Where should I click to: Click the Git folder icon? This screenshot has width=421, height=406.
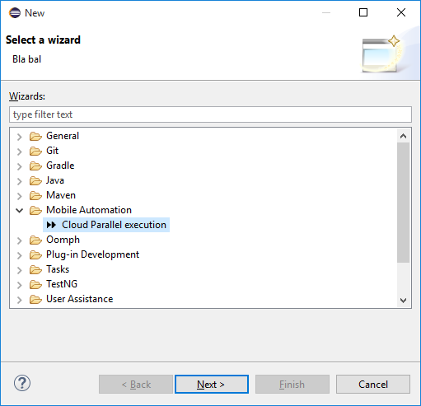(35, 151)
